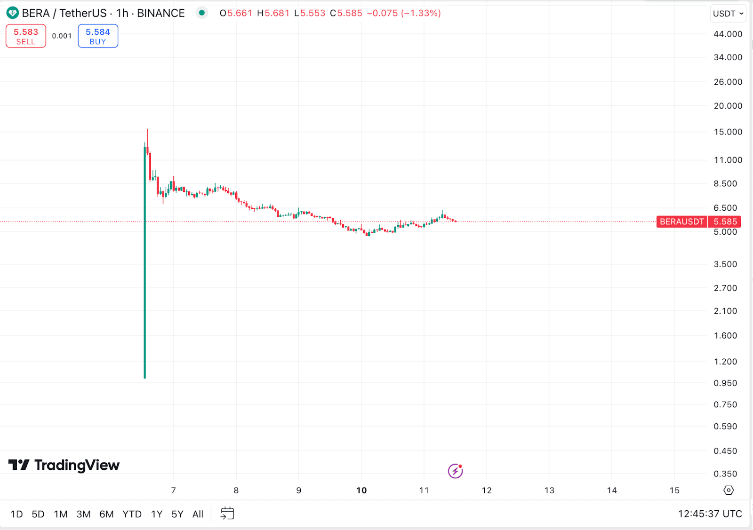Image resolution: width=753 pixels, height=530 pixels.
Task: Click the 5.583 SELL button
Action: tap(26, 36)
